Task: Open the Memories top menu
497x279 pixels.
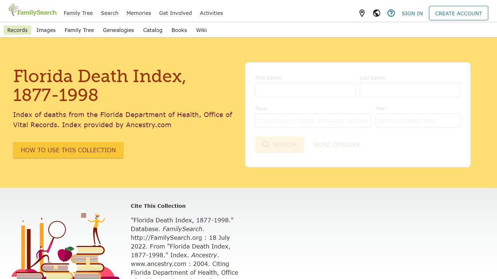Action: click(x=139, y=13)
